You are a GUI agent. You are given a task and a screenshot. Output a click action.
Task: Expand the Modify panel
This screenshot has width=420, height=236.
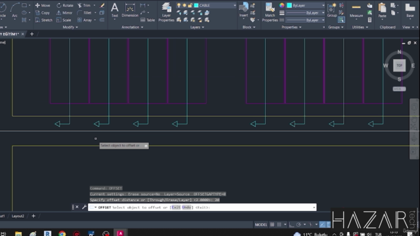70,27
